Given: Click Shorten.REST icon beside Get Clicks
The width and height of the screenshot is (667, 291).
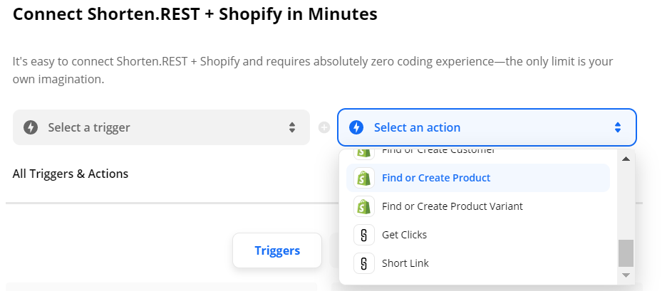Looking at the screenshot, I should click(x=363, y=235).
